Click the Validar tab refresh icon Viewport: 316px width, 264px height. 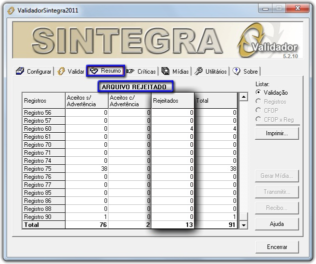(x=61, y=71)
